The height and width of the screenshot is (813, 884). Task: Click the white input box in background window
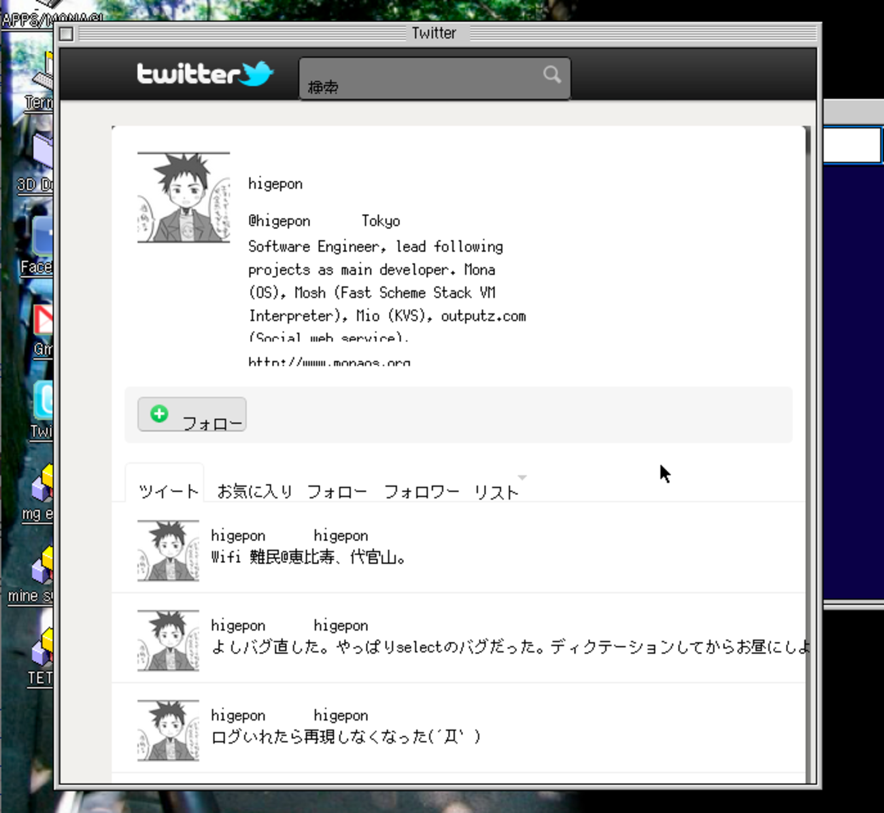853,145
